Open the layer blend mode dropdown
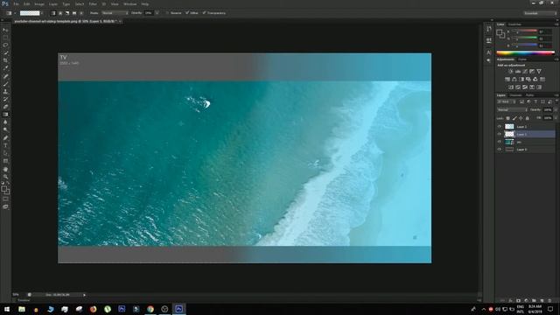 pos(512,110)
